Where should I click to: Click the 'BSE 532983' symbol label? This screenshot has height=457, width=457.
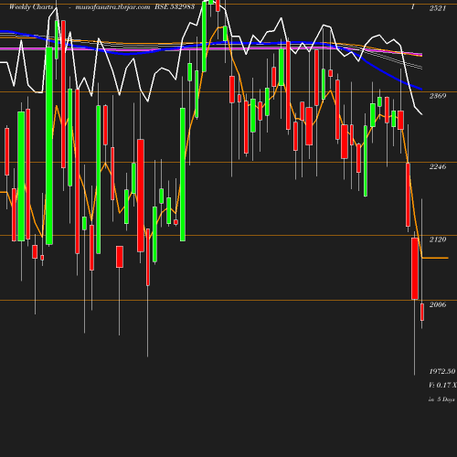point(175,6)
